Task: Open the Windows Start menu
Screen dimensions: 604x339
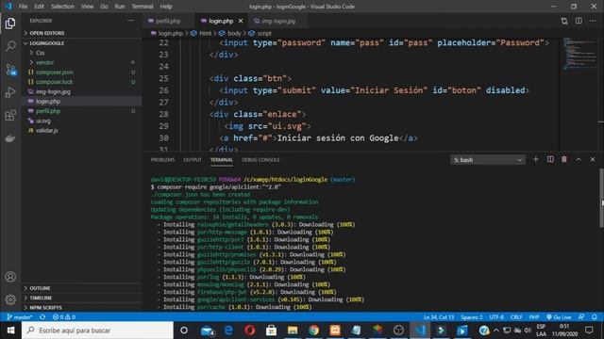Action: coord(10,331)
